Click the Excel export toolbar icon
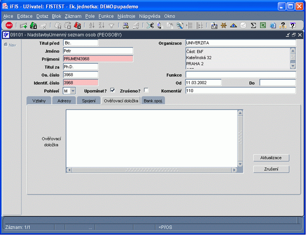 [263, 25]
